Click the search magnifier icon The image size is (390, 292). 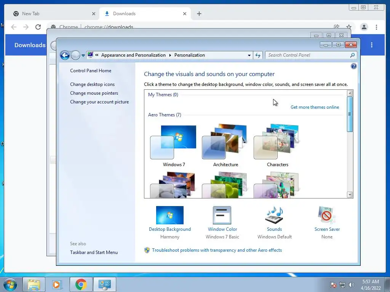pos(352,55)
